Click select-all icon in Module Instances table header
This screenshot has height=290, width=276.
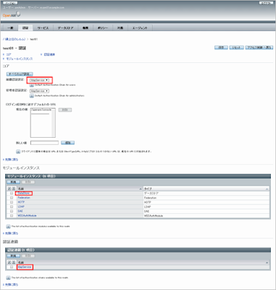[9, 188]
